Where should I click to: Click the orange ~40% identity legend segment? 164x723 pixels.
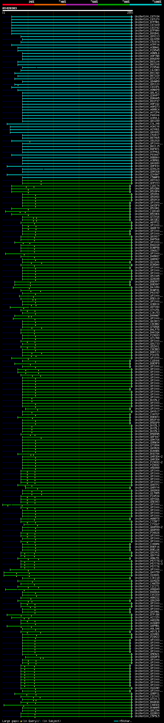point(50,5)
